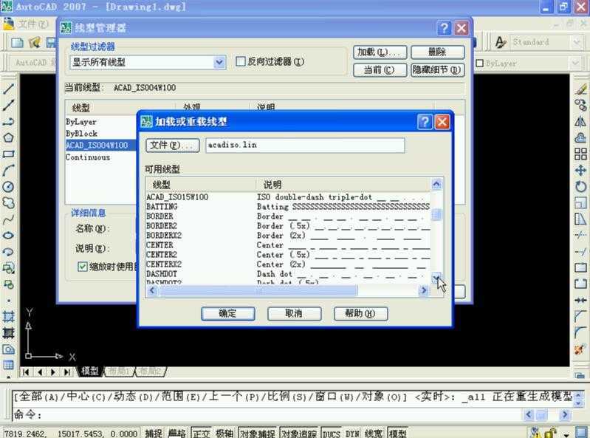Screen dimensions: 590x438
Task: Select the Fillet tool
Action: (580, 332)
